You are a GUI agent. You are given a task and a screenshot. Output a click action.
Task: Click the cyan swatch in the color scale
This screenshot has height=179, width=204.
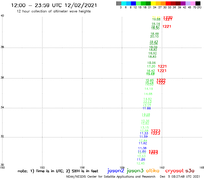pyautogui.click(x=124, y=3)
